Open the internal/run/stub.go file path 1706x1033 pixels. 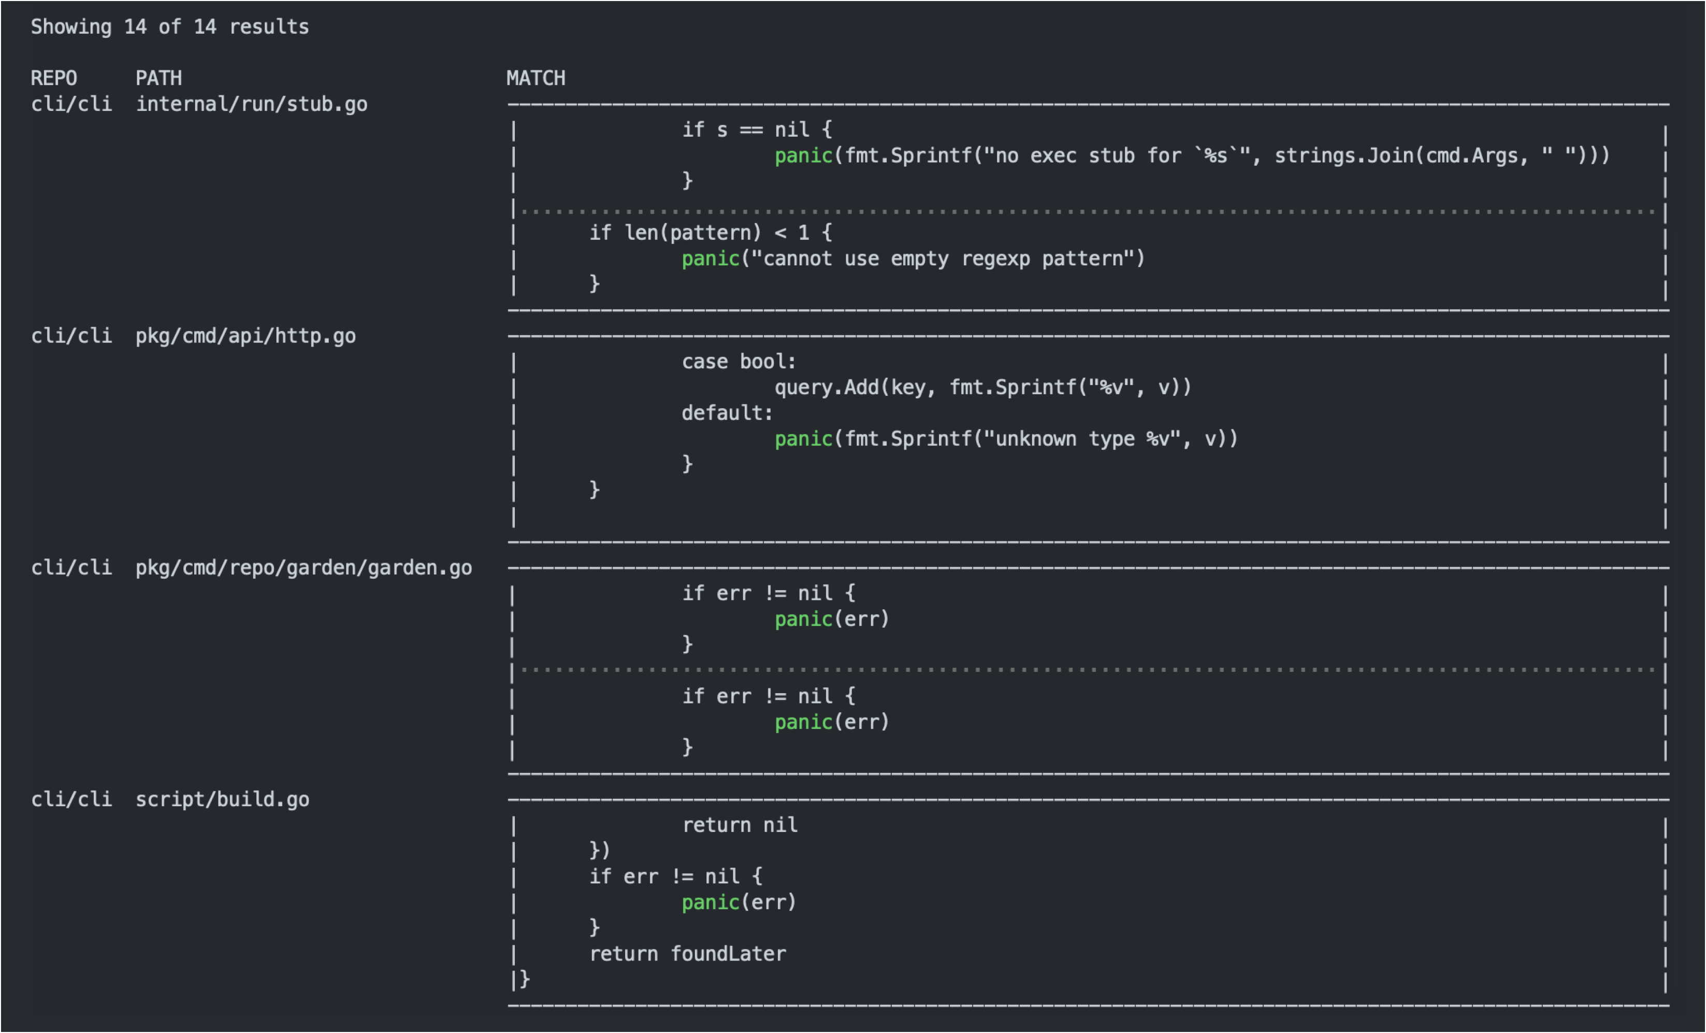[252, 104]
